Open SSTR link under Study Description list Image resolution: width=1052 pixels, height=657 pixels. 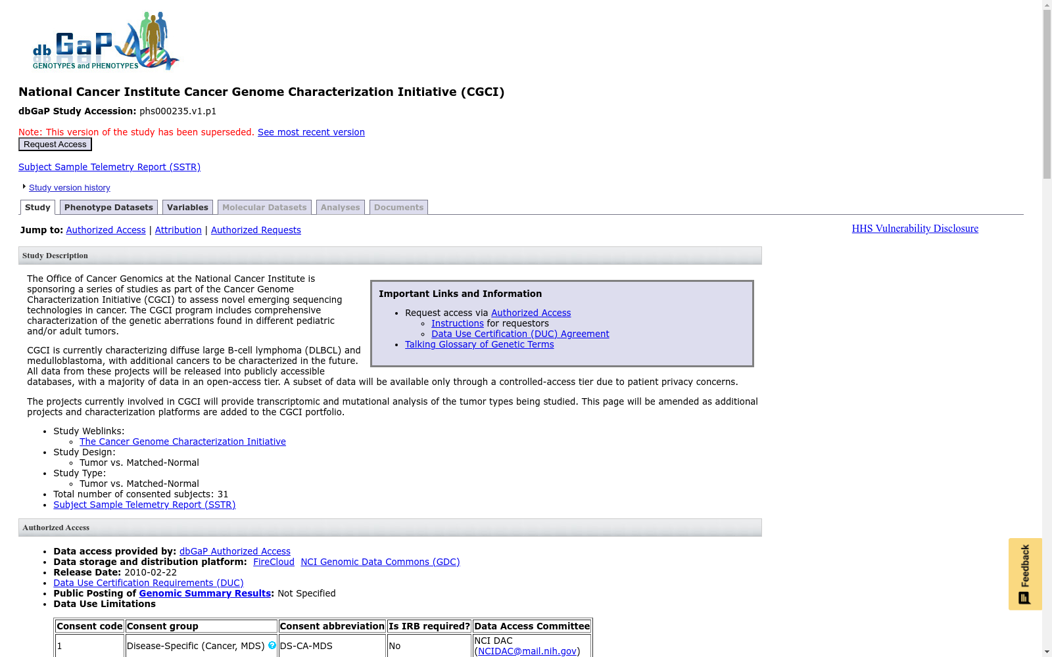(144, 505)
